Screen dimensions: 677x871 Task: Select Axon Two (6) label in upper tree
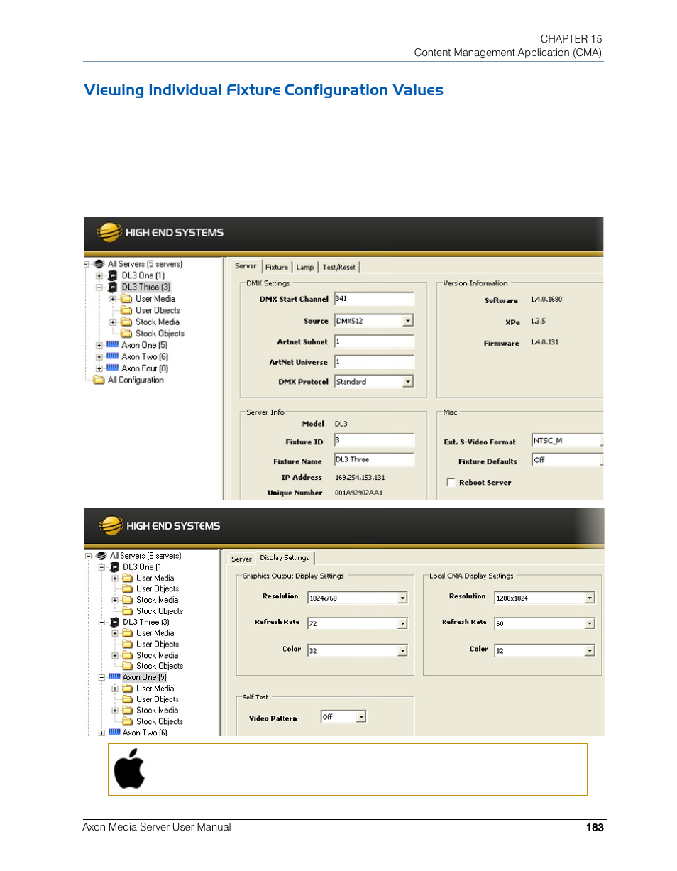[145, 357]
